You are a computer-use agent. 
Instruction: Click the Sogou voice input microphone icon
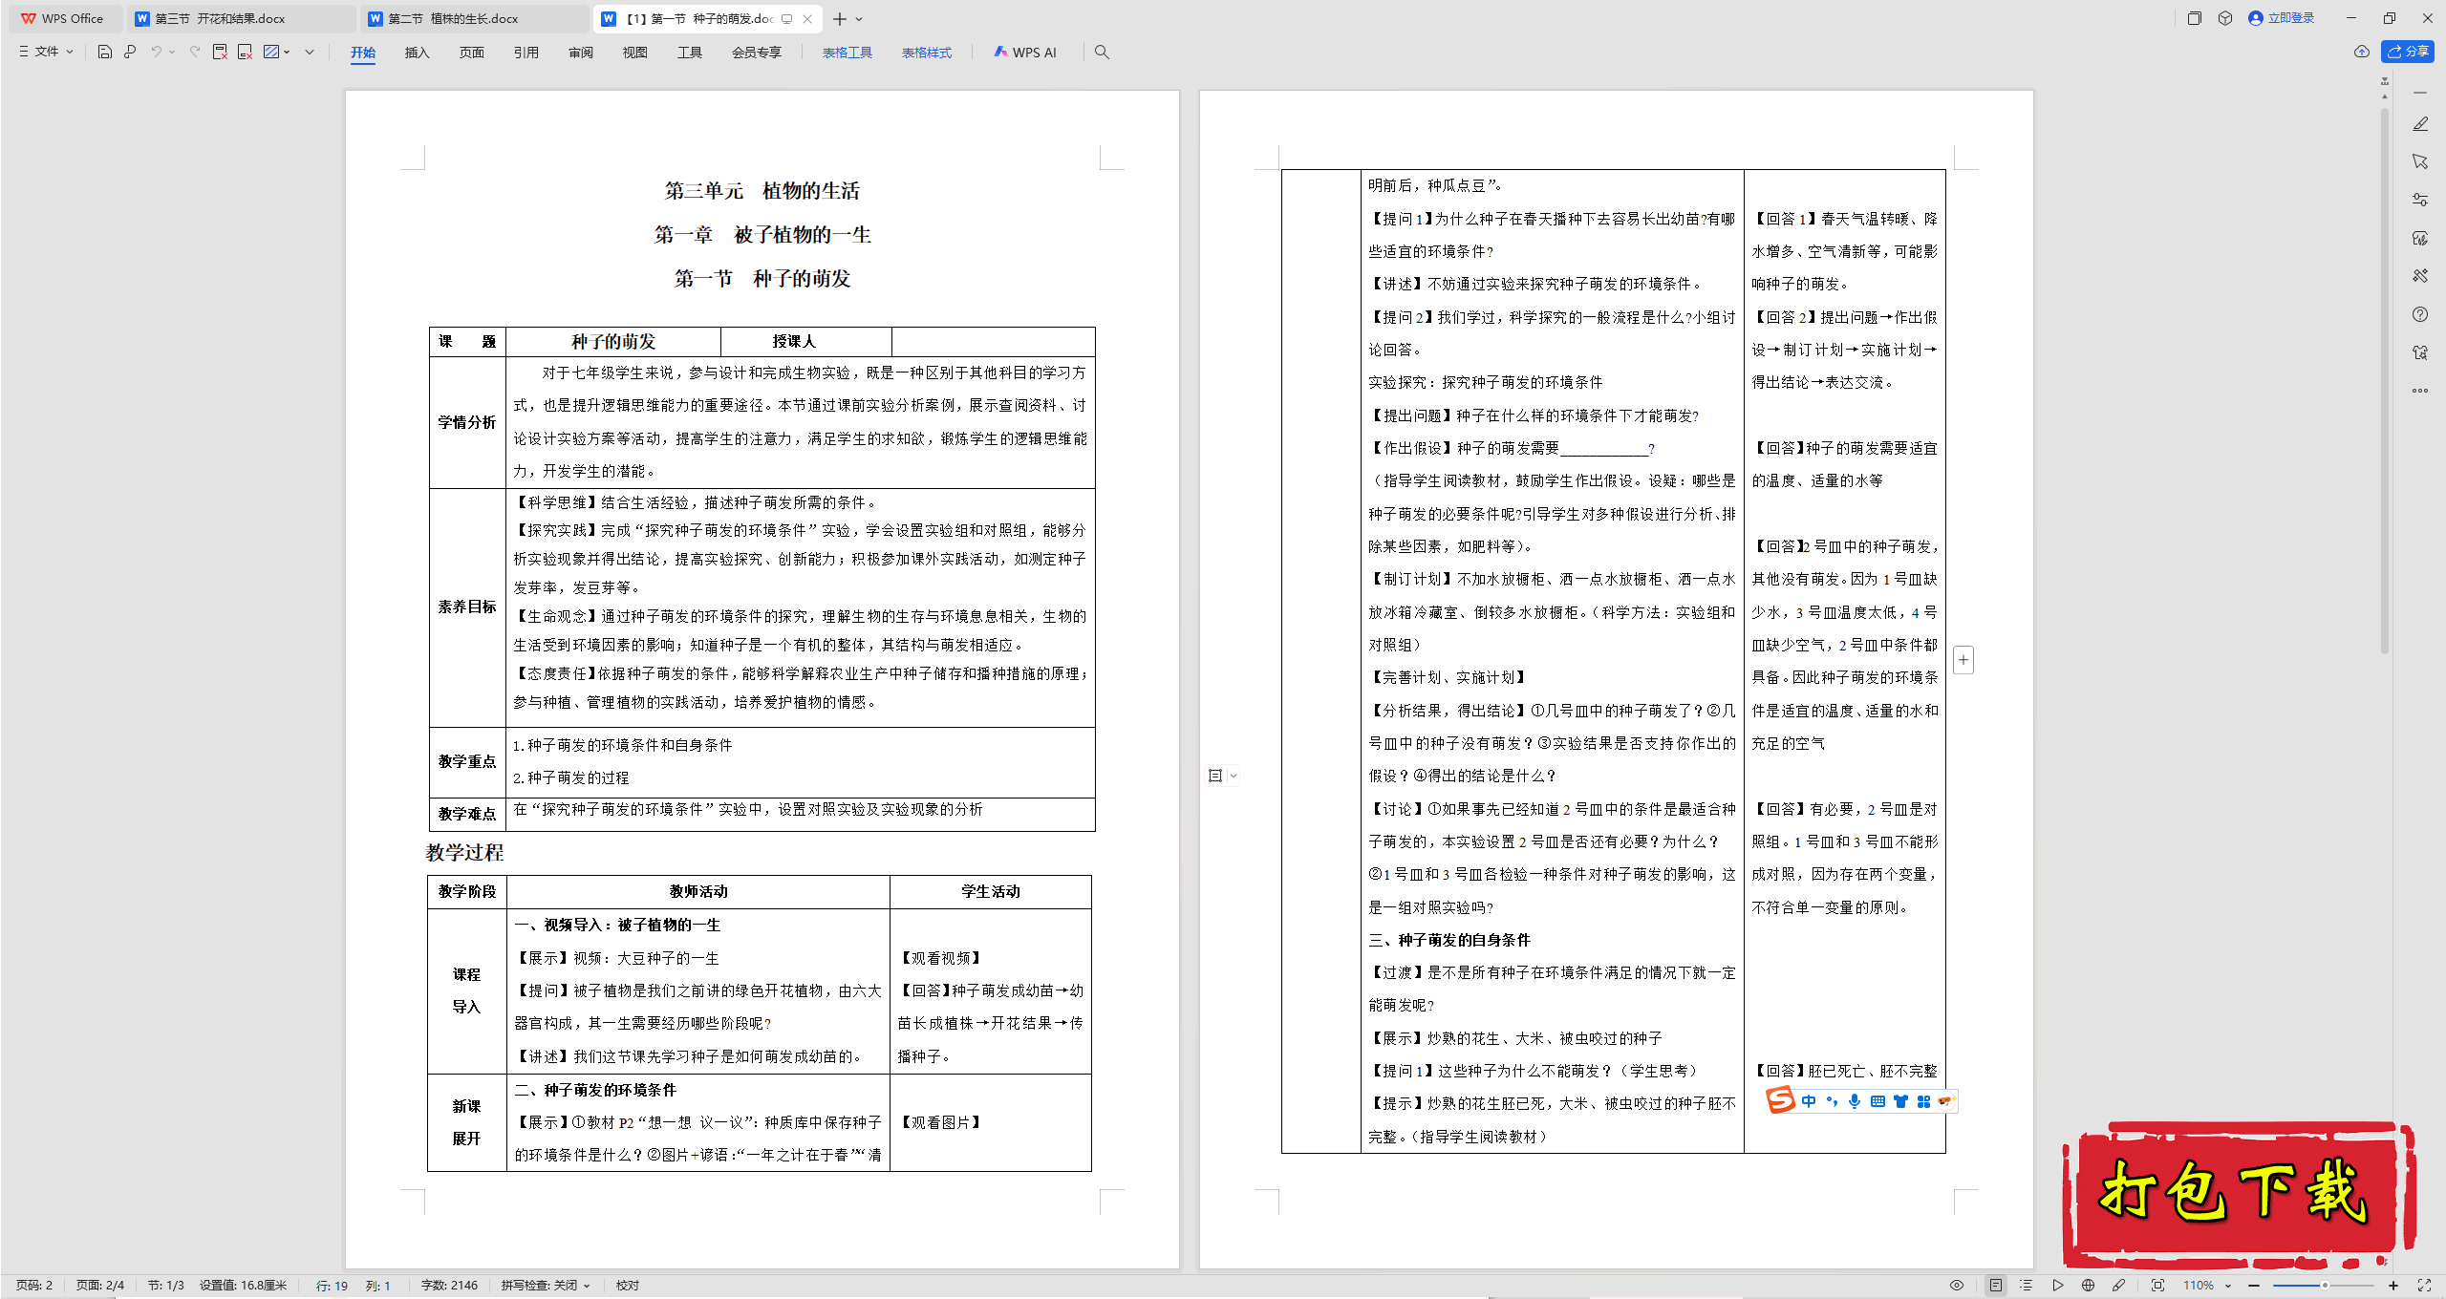1855,1101
